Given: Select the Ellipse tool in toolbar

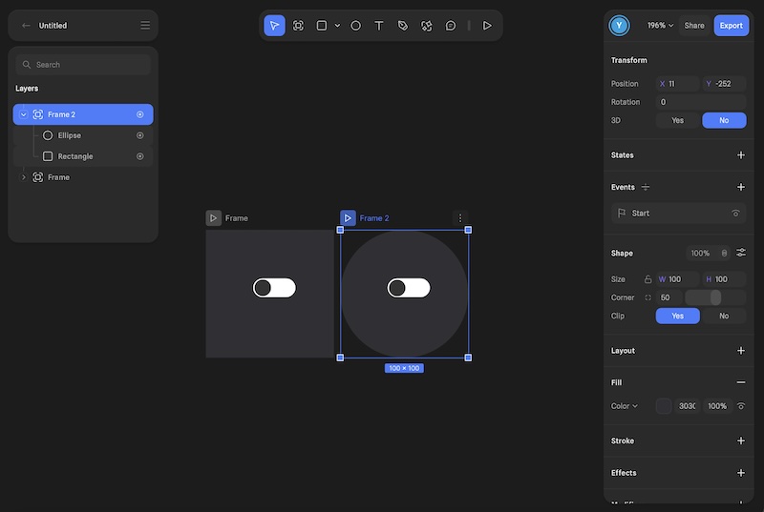Looking at the screenshot, I should (355, 26).
